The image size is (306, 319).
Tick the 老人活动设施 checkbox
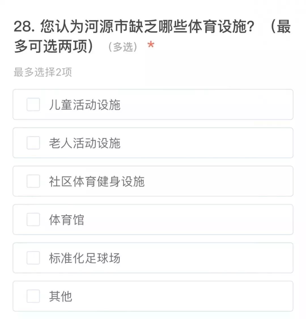point(33,143)
